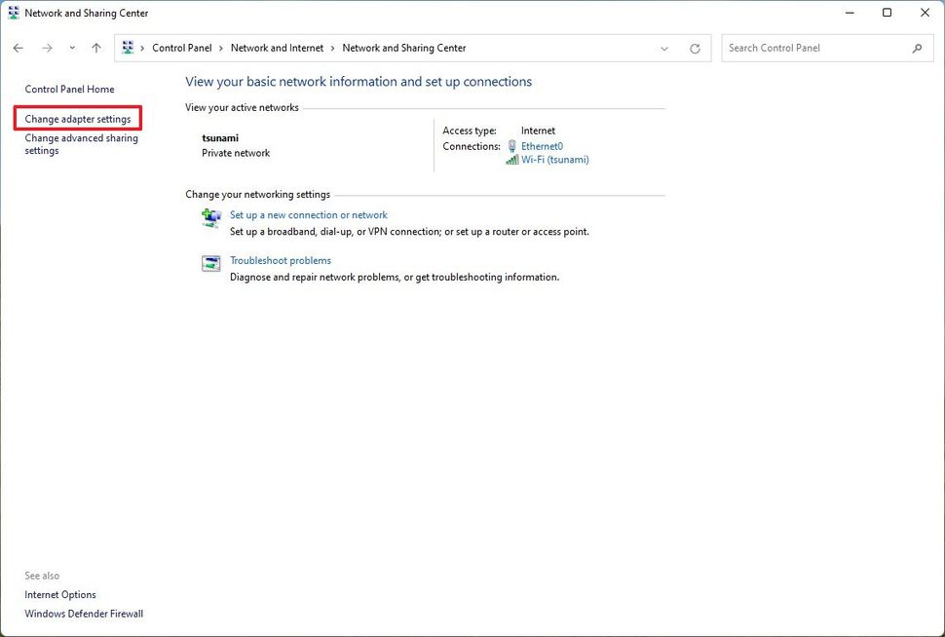
Task: Click the Set up a new connection icon
Action: point(211,217)
